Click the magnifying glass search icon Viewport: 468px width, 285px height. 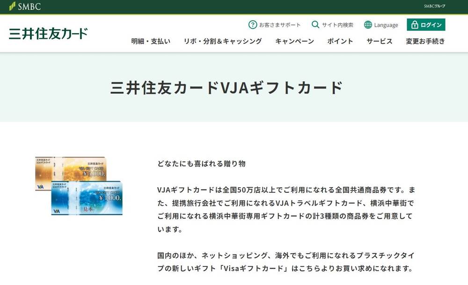pyautogui.click(x=315, y=24)
